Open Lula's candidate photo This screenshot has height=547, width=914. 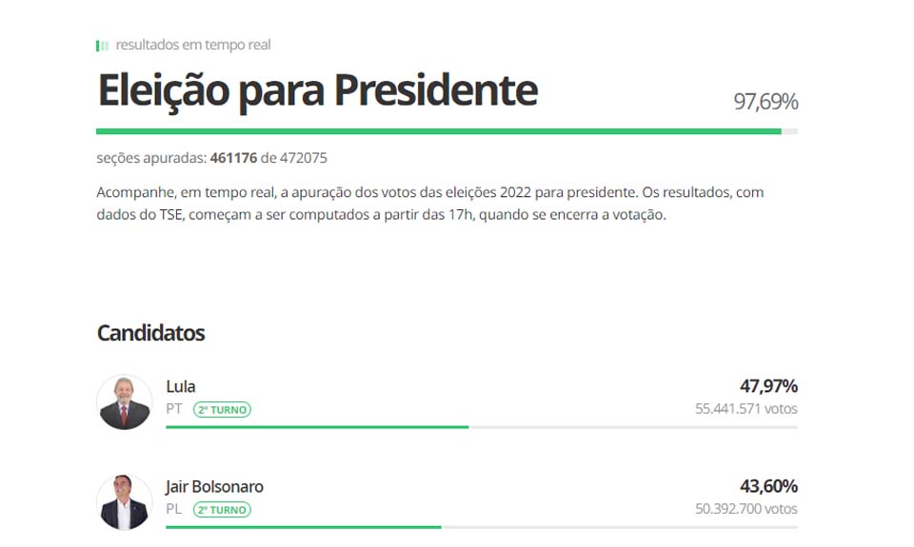click(x=125, y=401)
